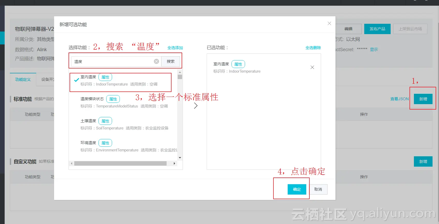Click the 属性 tag beside 温度模块状态
Screen dimensions: 439x224
click(113, 99)
